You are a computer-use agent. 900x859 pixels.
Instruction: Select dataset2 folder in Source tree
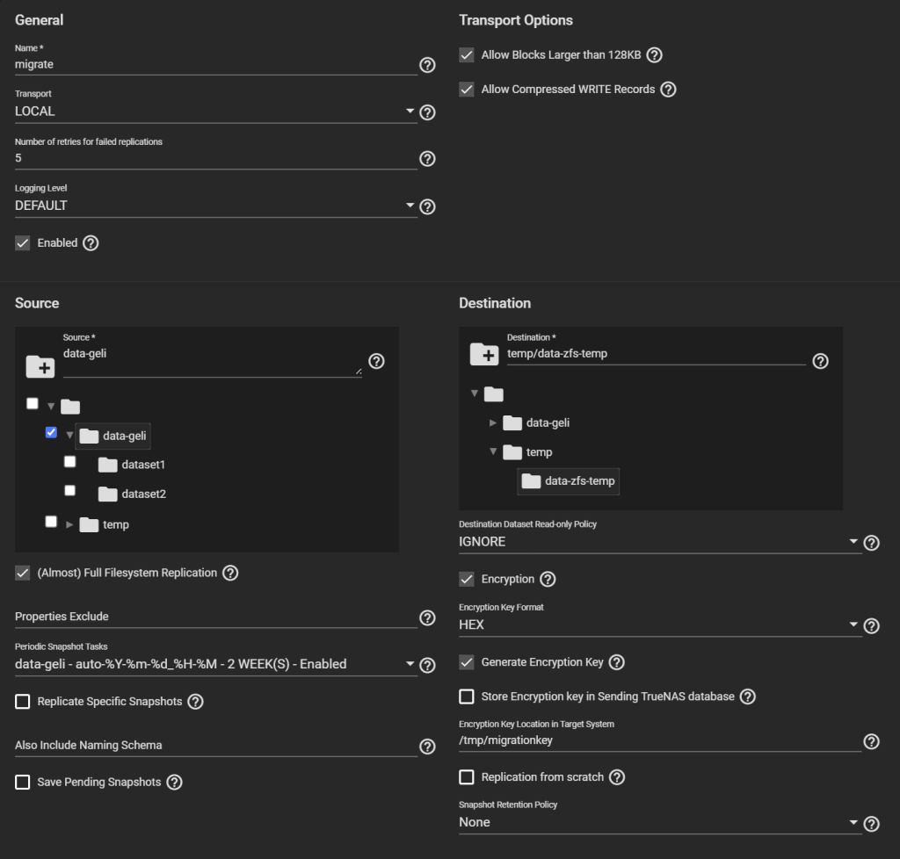point(143,494)
